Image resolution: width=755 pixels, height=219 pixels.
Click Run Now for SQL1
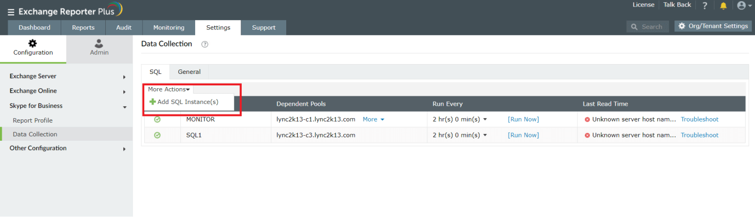[x=523, y=135]
